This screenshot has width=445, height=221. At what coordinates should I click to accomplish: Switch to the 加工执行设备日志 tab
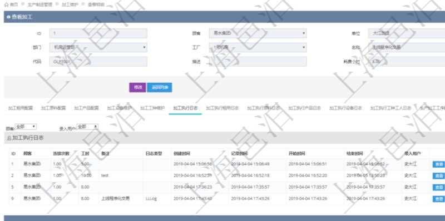[345, 108]
